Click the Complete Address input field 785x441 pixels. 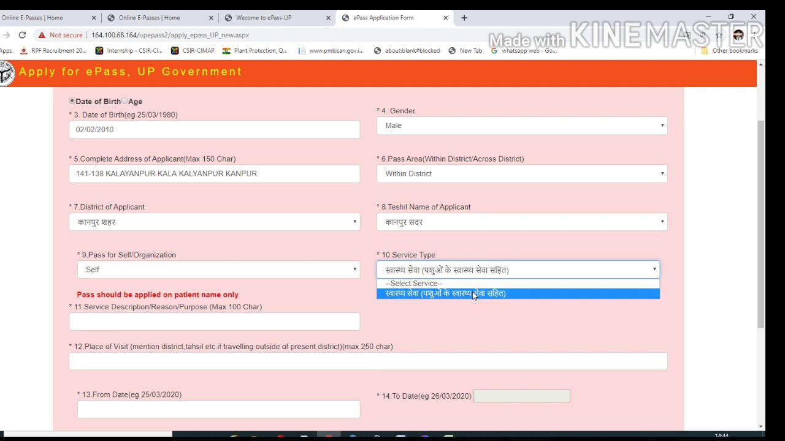(215, 173)
